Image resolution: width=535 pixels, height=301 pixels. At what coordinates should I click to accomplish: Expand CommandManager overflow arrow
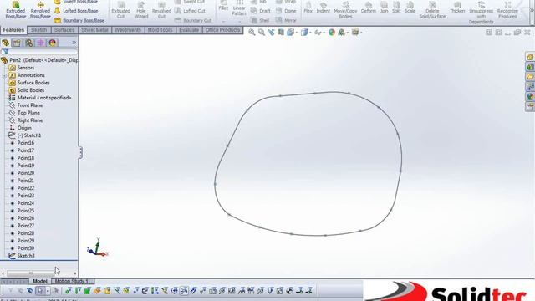pyautogui.click(x=532, y=11)
